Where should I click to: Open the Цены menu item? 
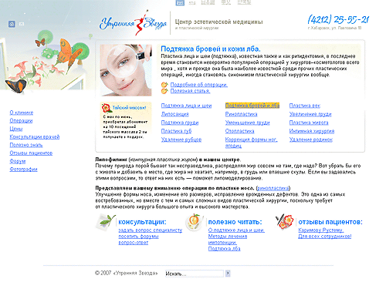(16, 129)
